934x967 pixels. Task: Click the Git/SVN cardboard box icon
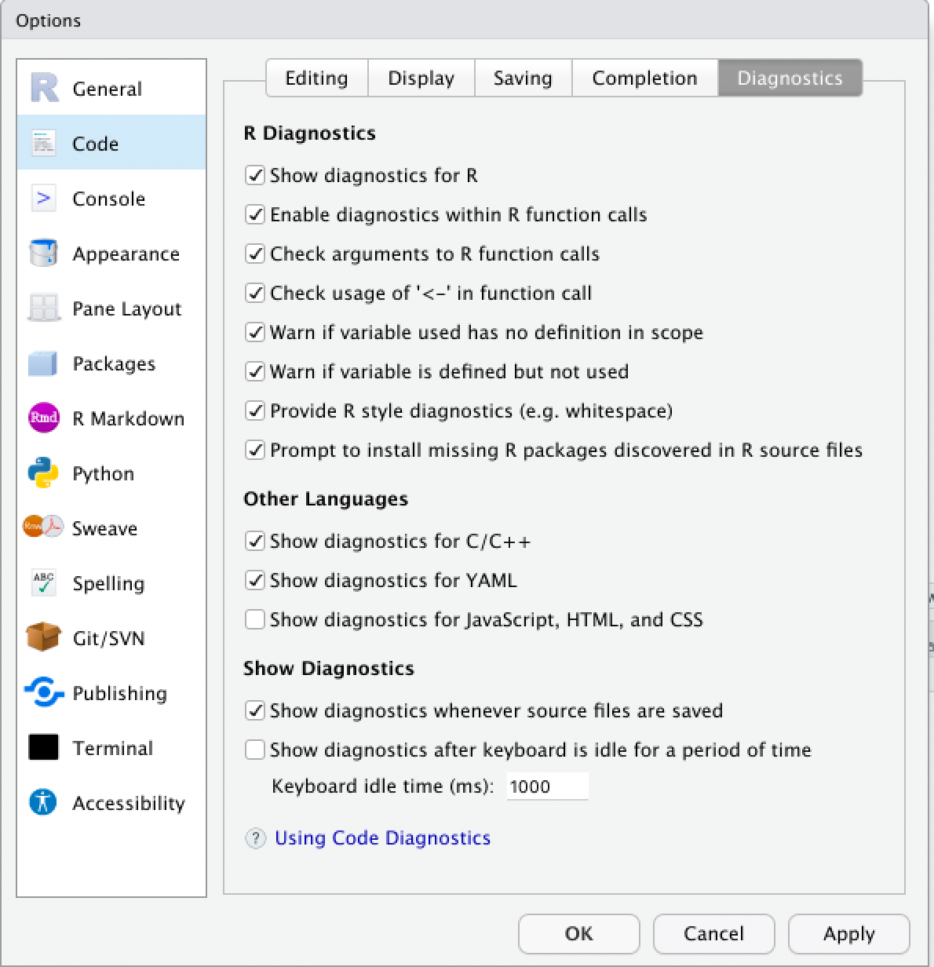click(x=44, y=637)
